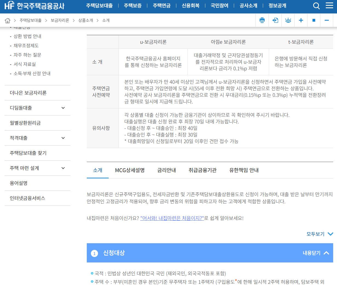Open the hamburger full menu icon
337x286 pixels.
tap(329, 5)
